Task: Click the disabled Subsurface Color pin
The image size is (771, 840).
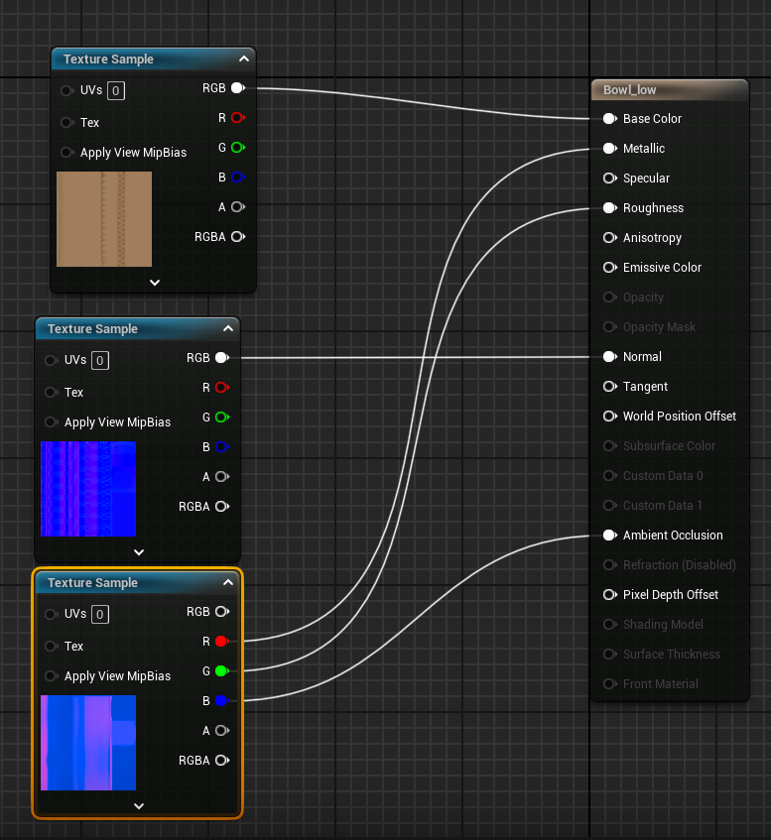Action: 610,445
